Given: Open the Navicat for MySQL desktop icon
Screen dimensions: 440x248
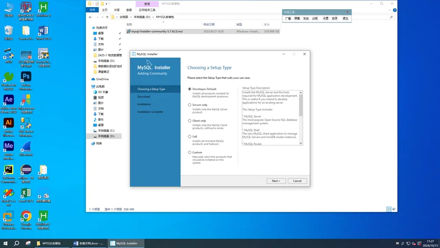Looking at the screenshot, I should click(x=9, y=81).
